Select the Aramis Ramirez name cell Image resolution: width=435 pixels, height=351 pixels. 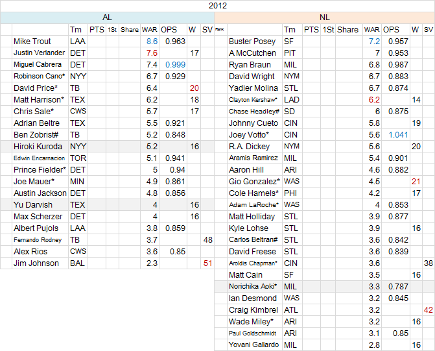coord(255,158)
